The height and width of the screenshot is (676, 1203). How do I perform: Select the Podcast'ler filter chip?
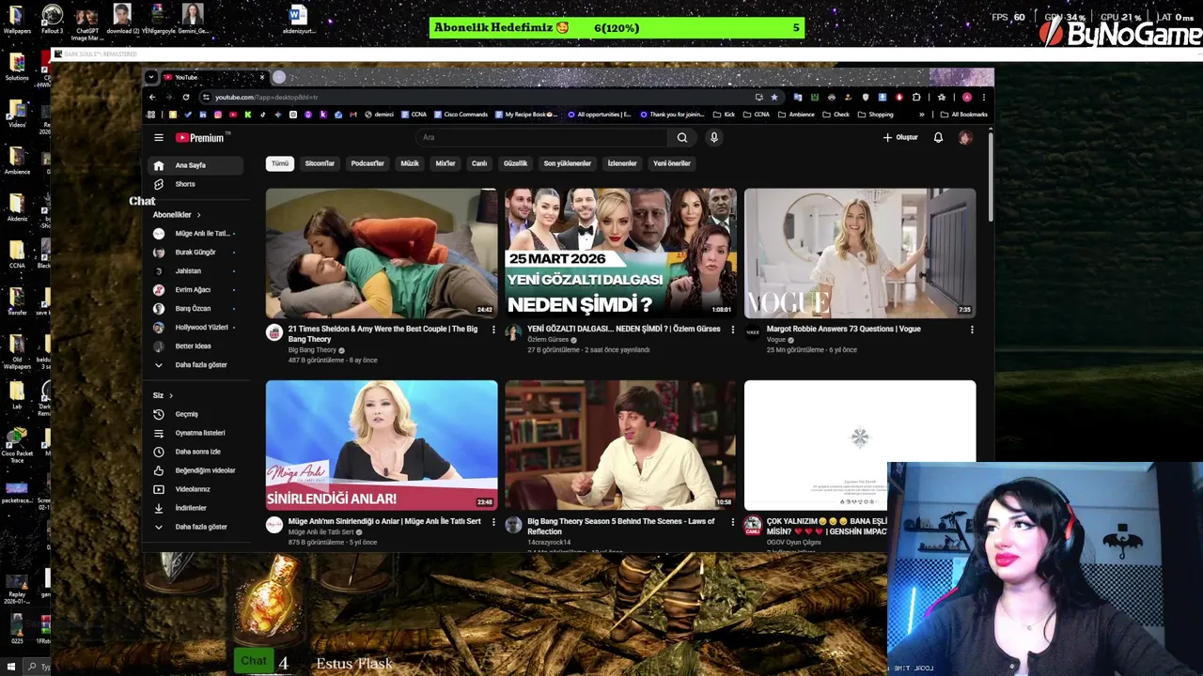[367, 163]
